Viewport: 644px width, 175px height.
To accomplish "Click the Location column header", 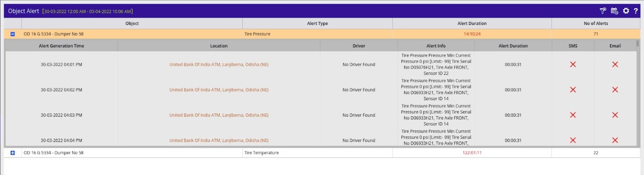I will [x=219, y=46].
